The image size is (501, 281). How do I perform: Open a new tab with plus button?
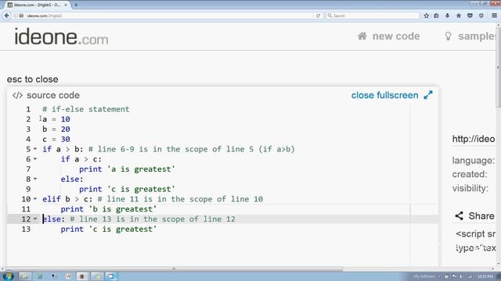76,5
